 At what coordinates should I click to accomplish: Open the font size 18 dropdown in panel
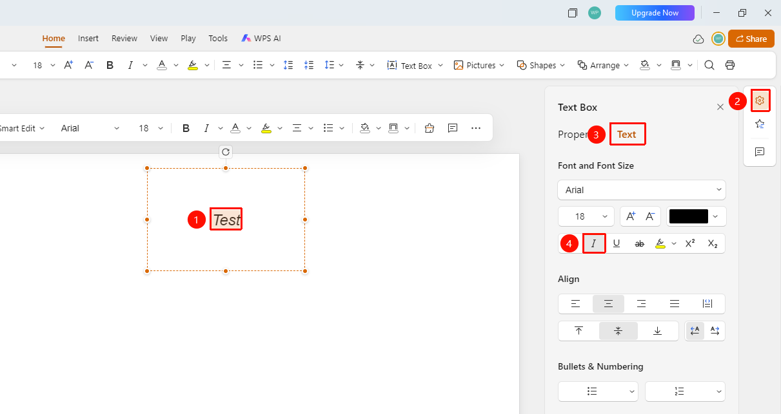click(x=586, y=216)
